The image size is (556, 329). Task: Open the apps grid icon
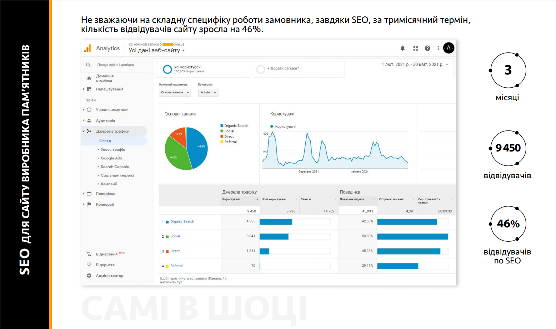click(x=415, y=48)
